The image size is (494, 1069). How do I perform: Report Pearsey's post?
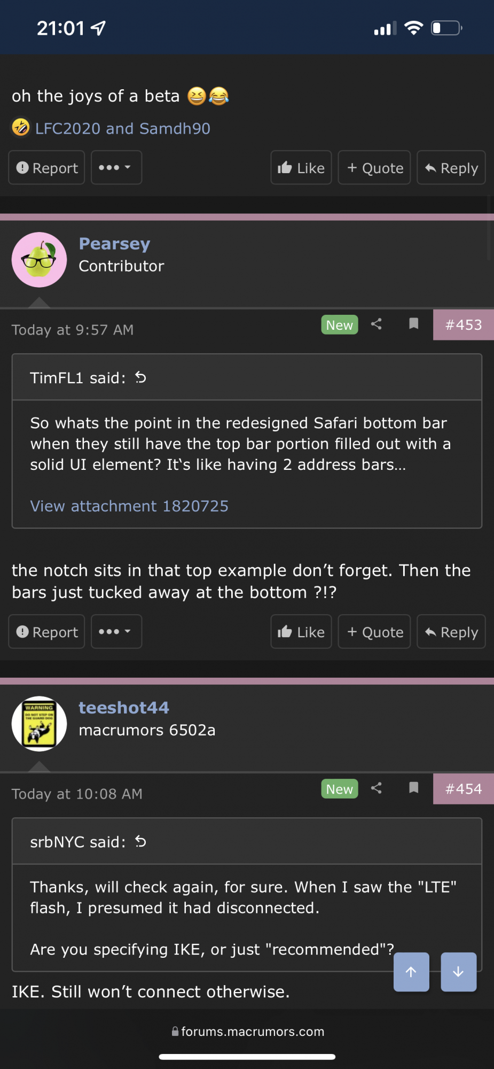click(46, 631)
